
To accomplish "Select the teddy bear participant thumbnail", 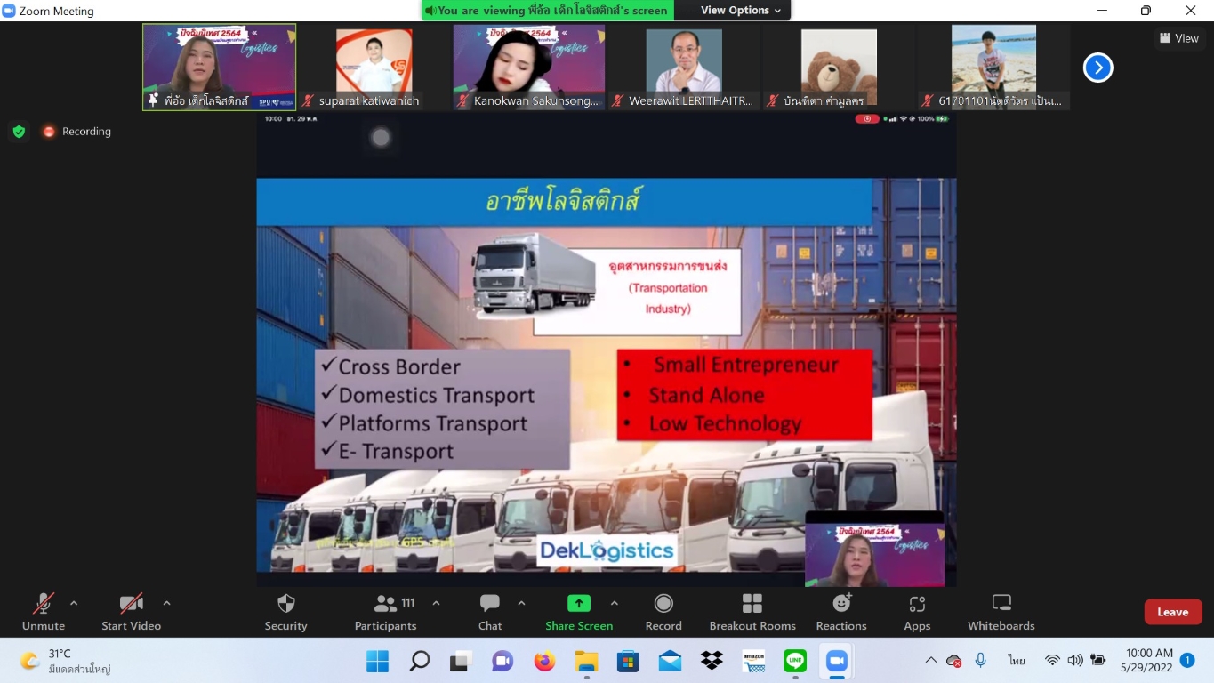I will pyautogui.click(x=839, y=67).
